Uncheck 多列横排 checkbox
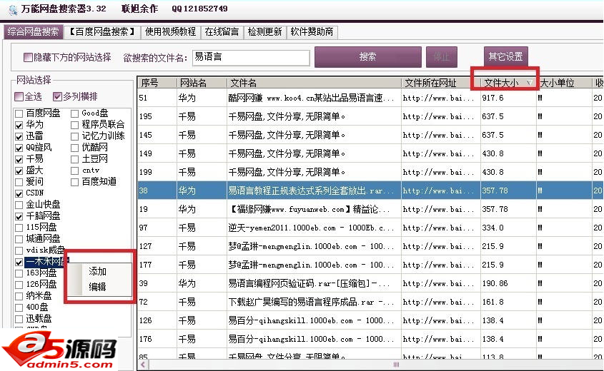 pyautogui.click(x=57, y=96)
